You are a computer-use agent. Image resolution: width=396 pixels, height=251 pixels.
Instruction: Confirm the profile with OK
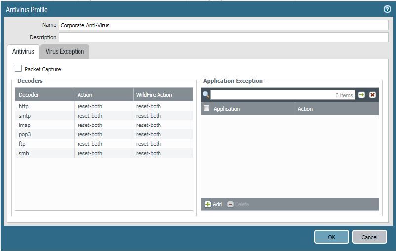coord(331,237)
